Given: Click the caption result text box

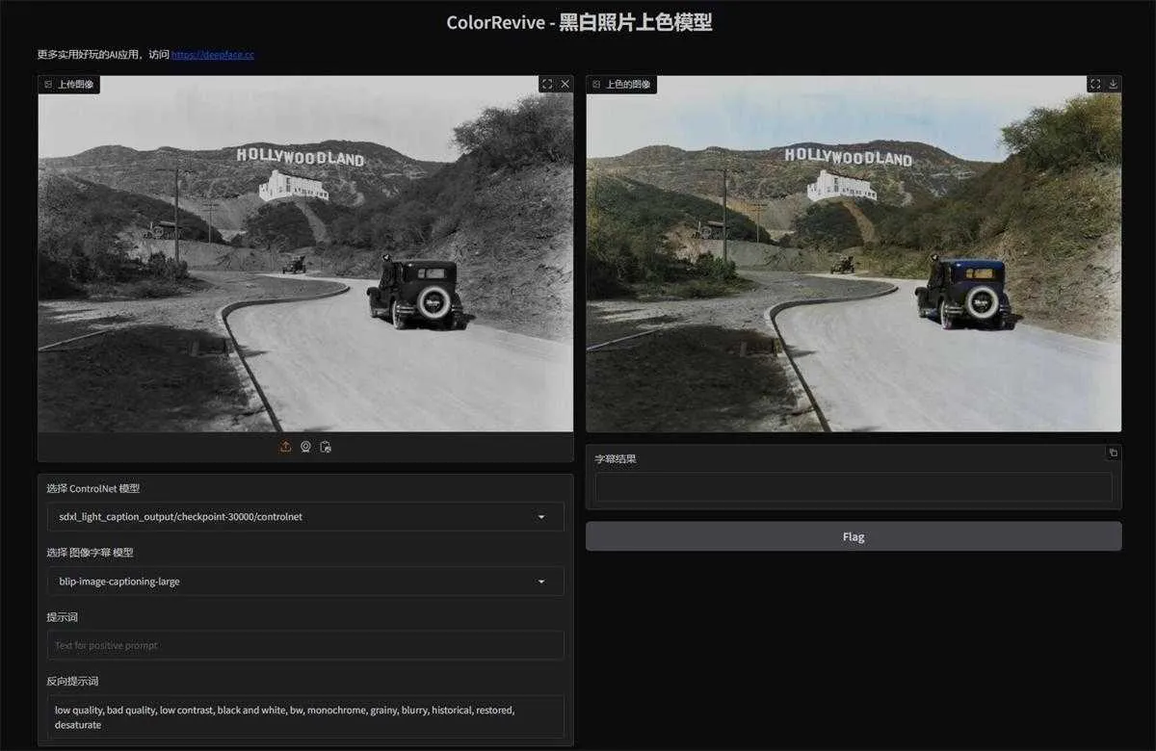Looking at the screenshot, I should (854, 487).
